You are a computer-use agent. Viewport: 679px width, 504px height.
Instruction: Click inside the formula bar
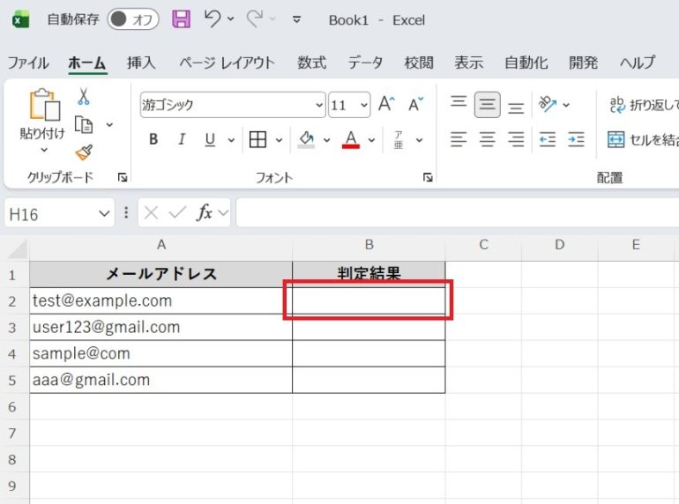click(x=458, y=212)
